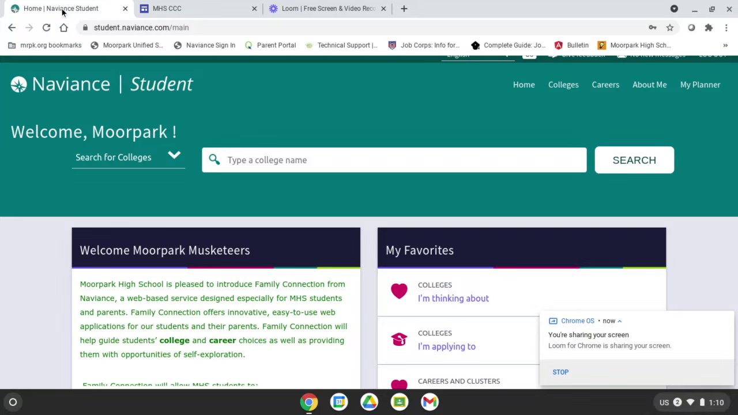This screenshot has height=415, width=738.
Task: Click the address bar URL
Action: (141, 28)
